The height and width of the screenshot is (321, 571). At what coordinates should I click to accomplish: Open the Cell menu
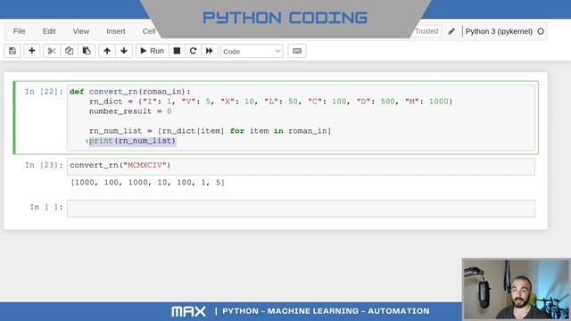(x=149, y=31)
